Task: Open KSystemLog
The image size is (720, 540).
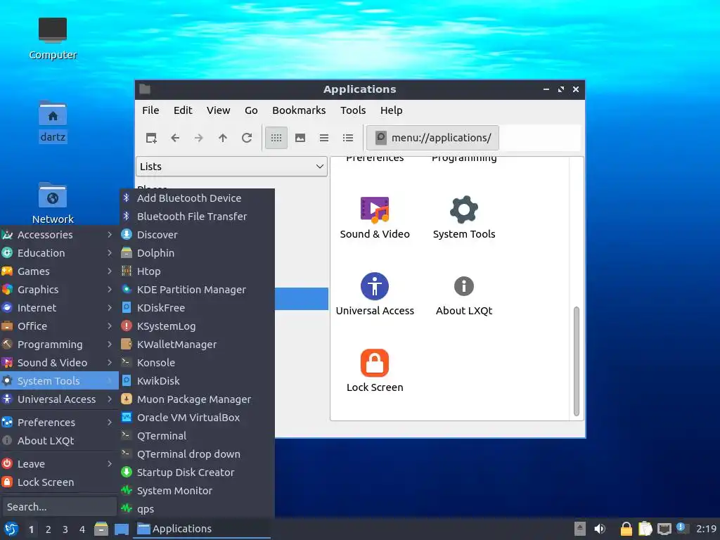Action: [x=197, y=326]
